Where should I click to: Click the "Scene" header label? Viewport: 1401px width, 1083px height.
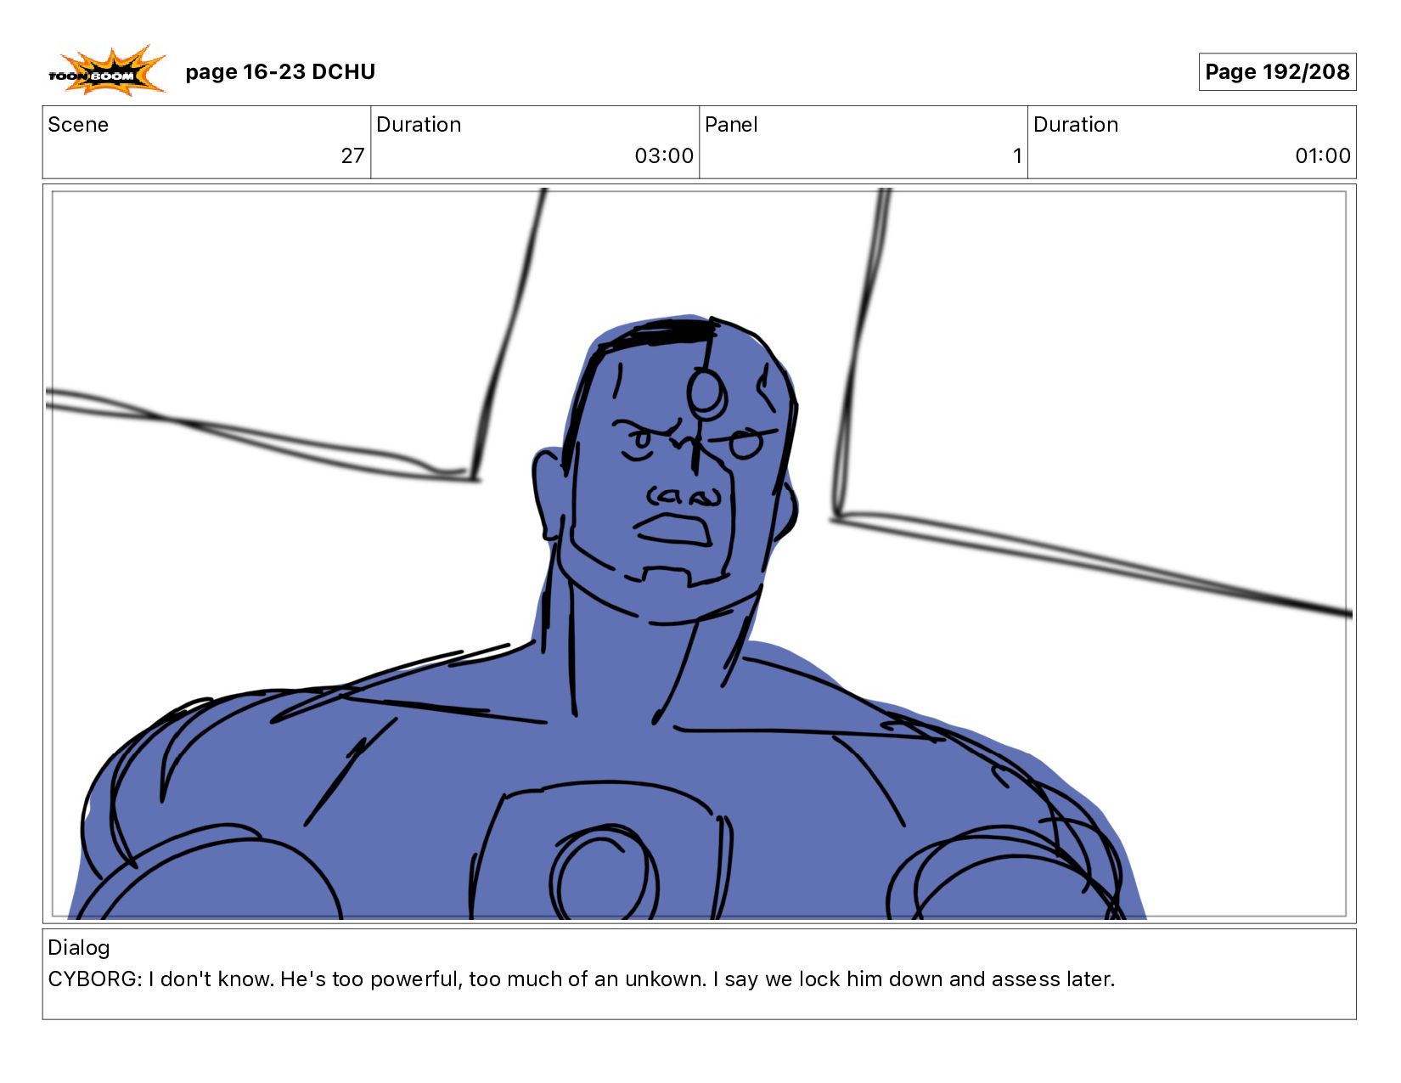(x=78, y=125)
